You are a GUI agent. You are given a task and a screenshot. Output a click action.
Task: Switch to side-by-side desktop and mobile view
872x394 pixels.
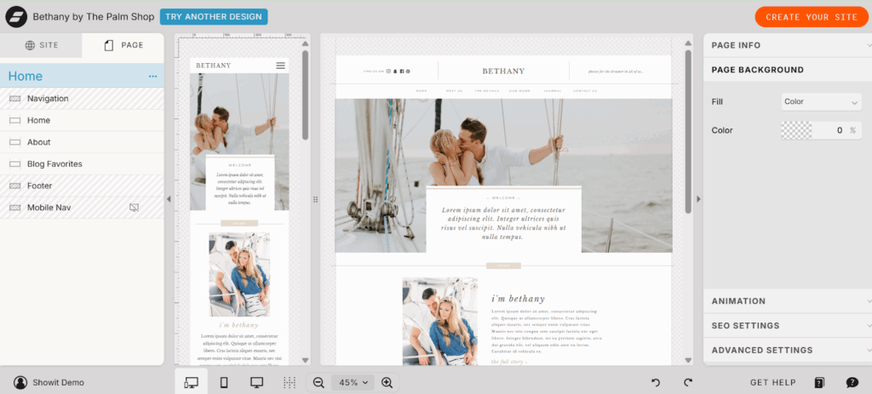(192, 383)
